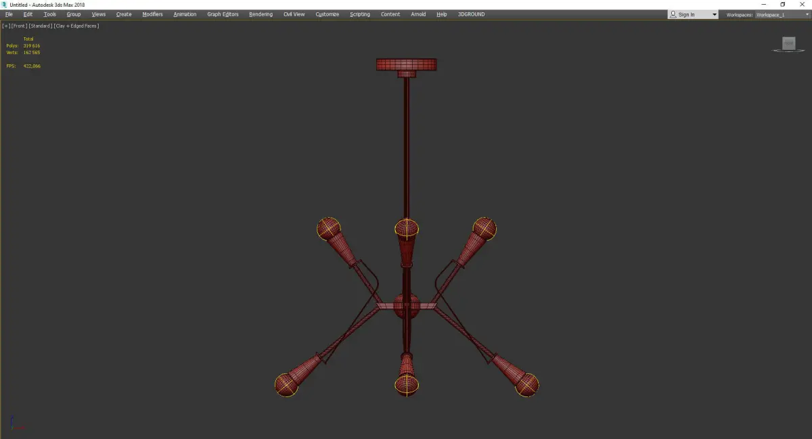Image resolution: width=812 pixels, height=439 pixels.
Task: Click the [+] viewport general menu label
Action: [x=6, y=26]
